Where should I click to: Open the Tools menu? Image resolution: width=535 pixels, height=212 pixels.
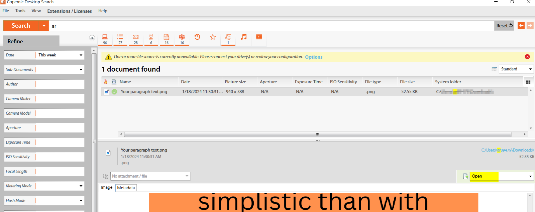point(20,11)
